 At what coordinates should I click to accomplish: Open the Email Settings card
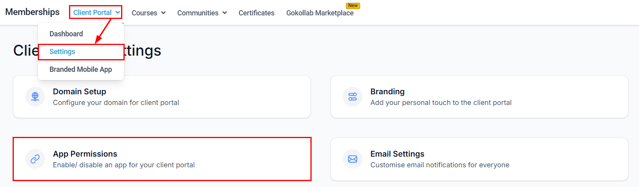(x=479, y=159)
